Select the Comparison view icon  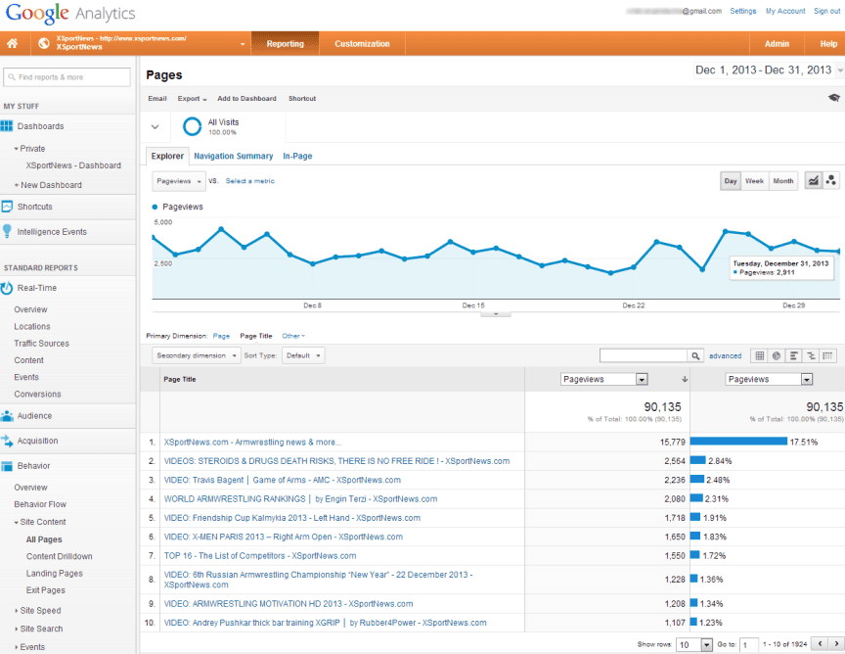click(x=811, y=355)
